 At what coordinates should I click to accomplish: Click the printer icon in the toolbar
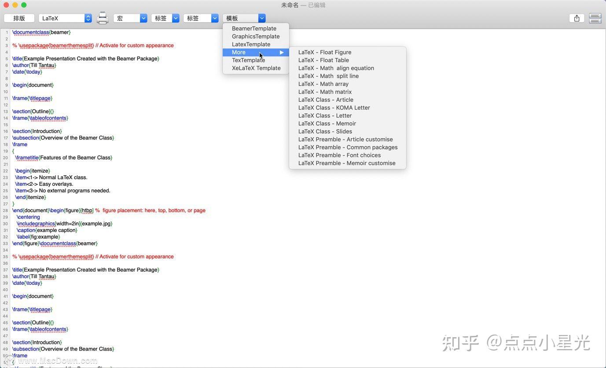pos(103,18)
